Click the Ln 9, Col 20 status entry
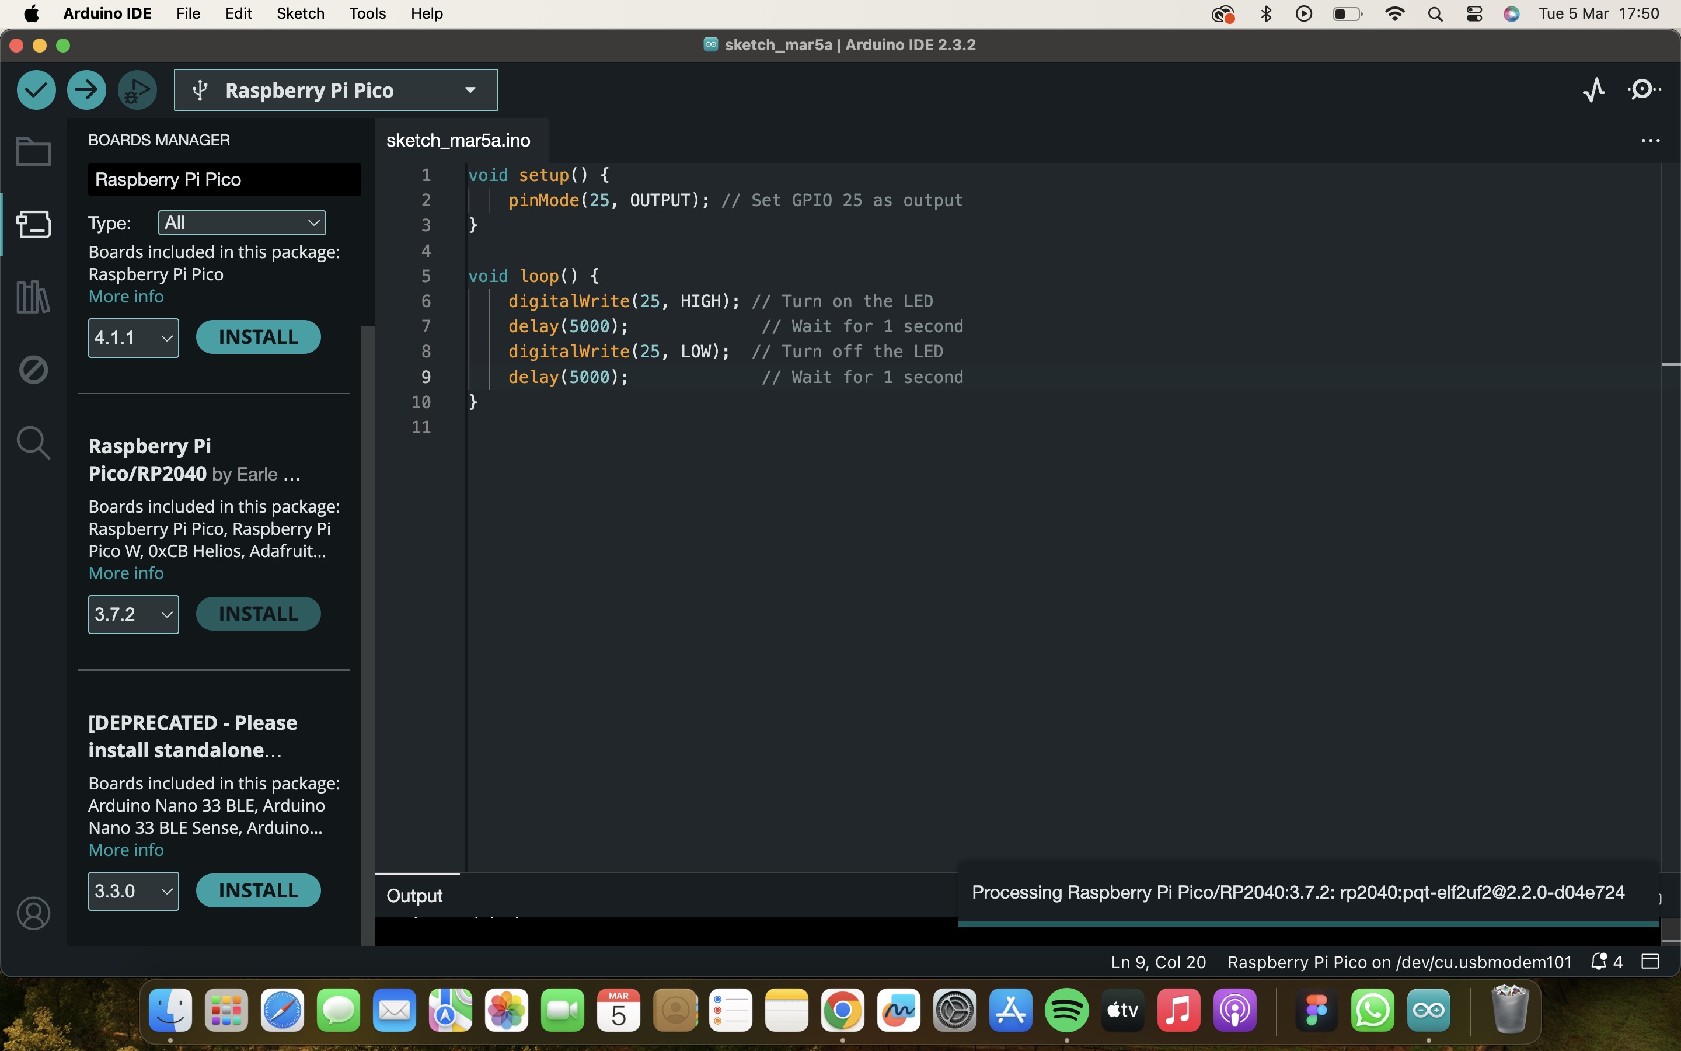The height and width of the screenshot is (1051, 1681). point(1158,962)
